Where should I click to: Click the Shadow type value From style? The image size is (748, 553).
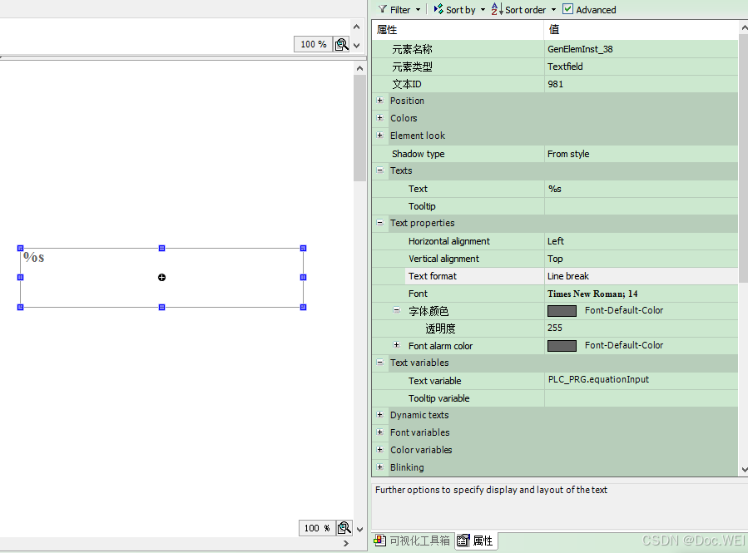641,154
